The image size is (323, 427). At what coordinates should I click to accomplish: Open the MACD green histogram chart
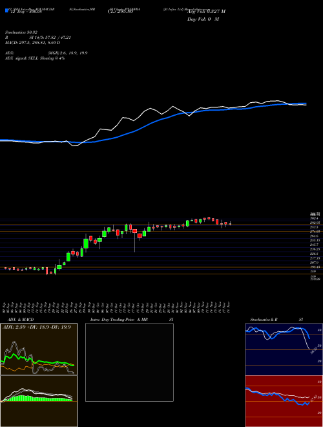39,401
